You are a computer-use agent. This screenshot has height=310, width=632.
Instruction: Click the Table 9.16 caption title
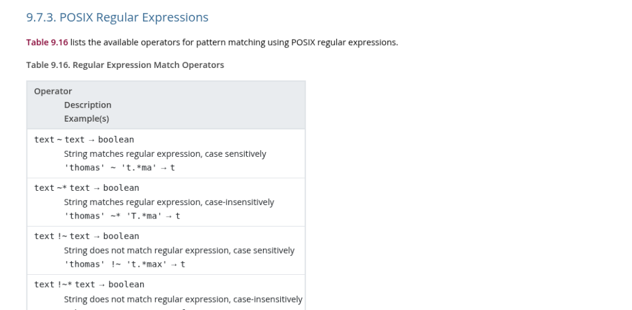click(x=125, y=65)
